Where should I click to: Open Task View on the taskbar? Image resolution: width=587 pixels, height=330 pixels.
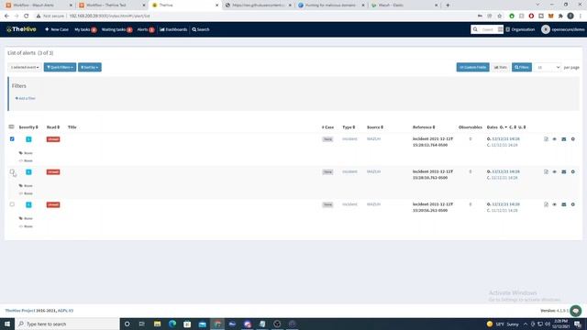(x=142, y=324)
